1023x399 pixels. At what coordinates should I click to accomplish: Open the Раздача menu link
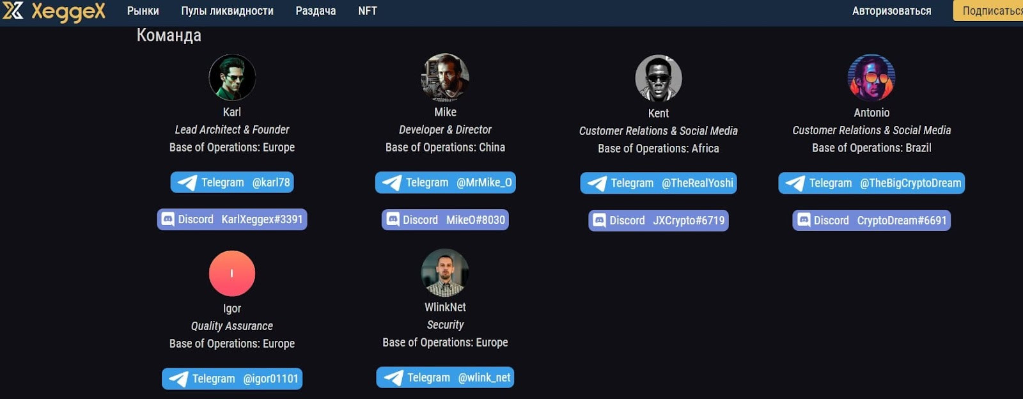pos(316,11)
